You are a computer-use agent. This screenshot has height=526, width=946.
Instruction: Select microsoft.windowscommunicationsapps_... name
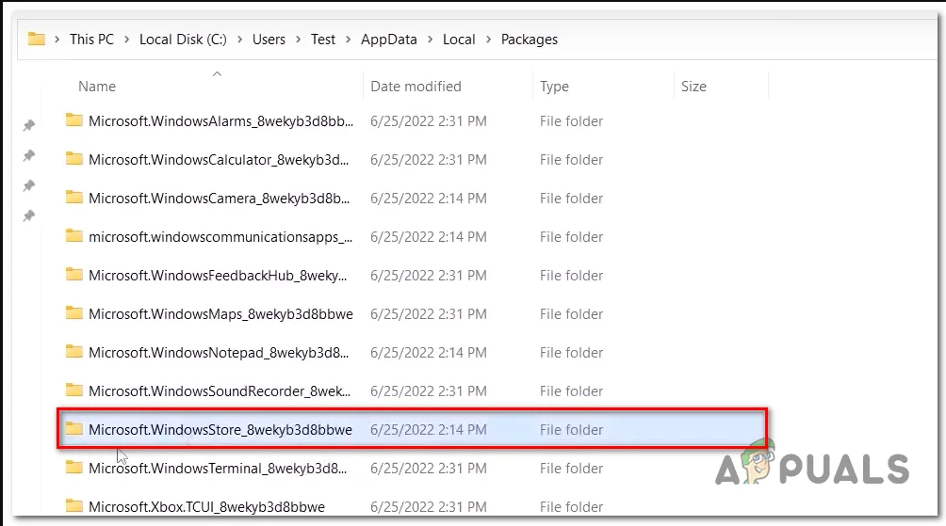pos(220,237)
